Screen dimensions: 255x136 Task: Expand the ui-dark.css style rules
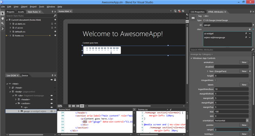pos(10,24)
